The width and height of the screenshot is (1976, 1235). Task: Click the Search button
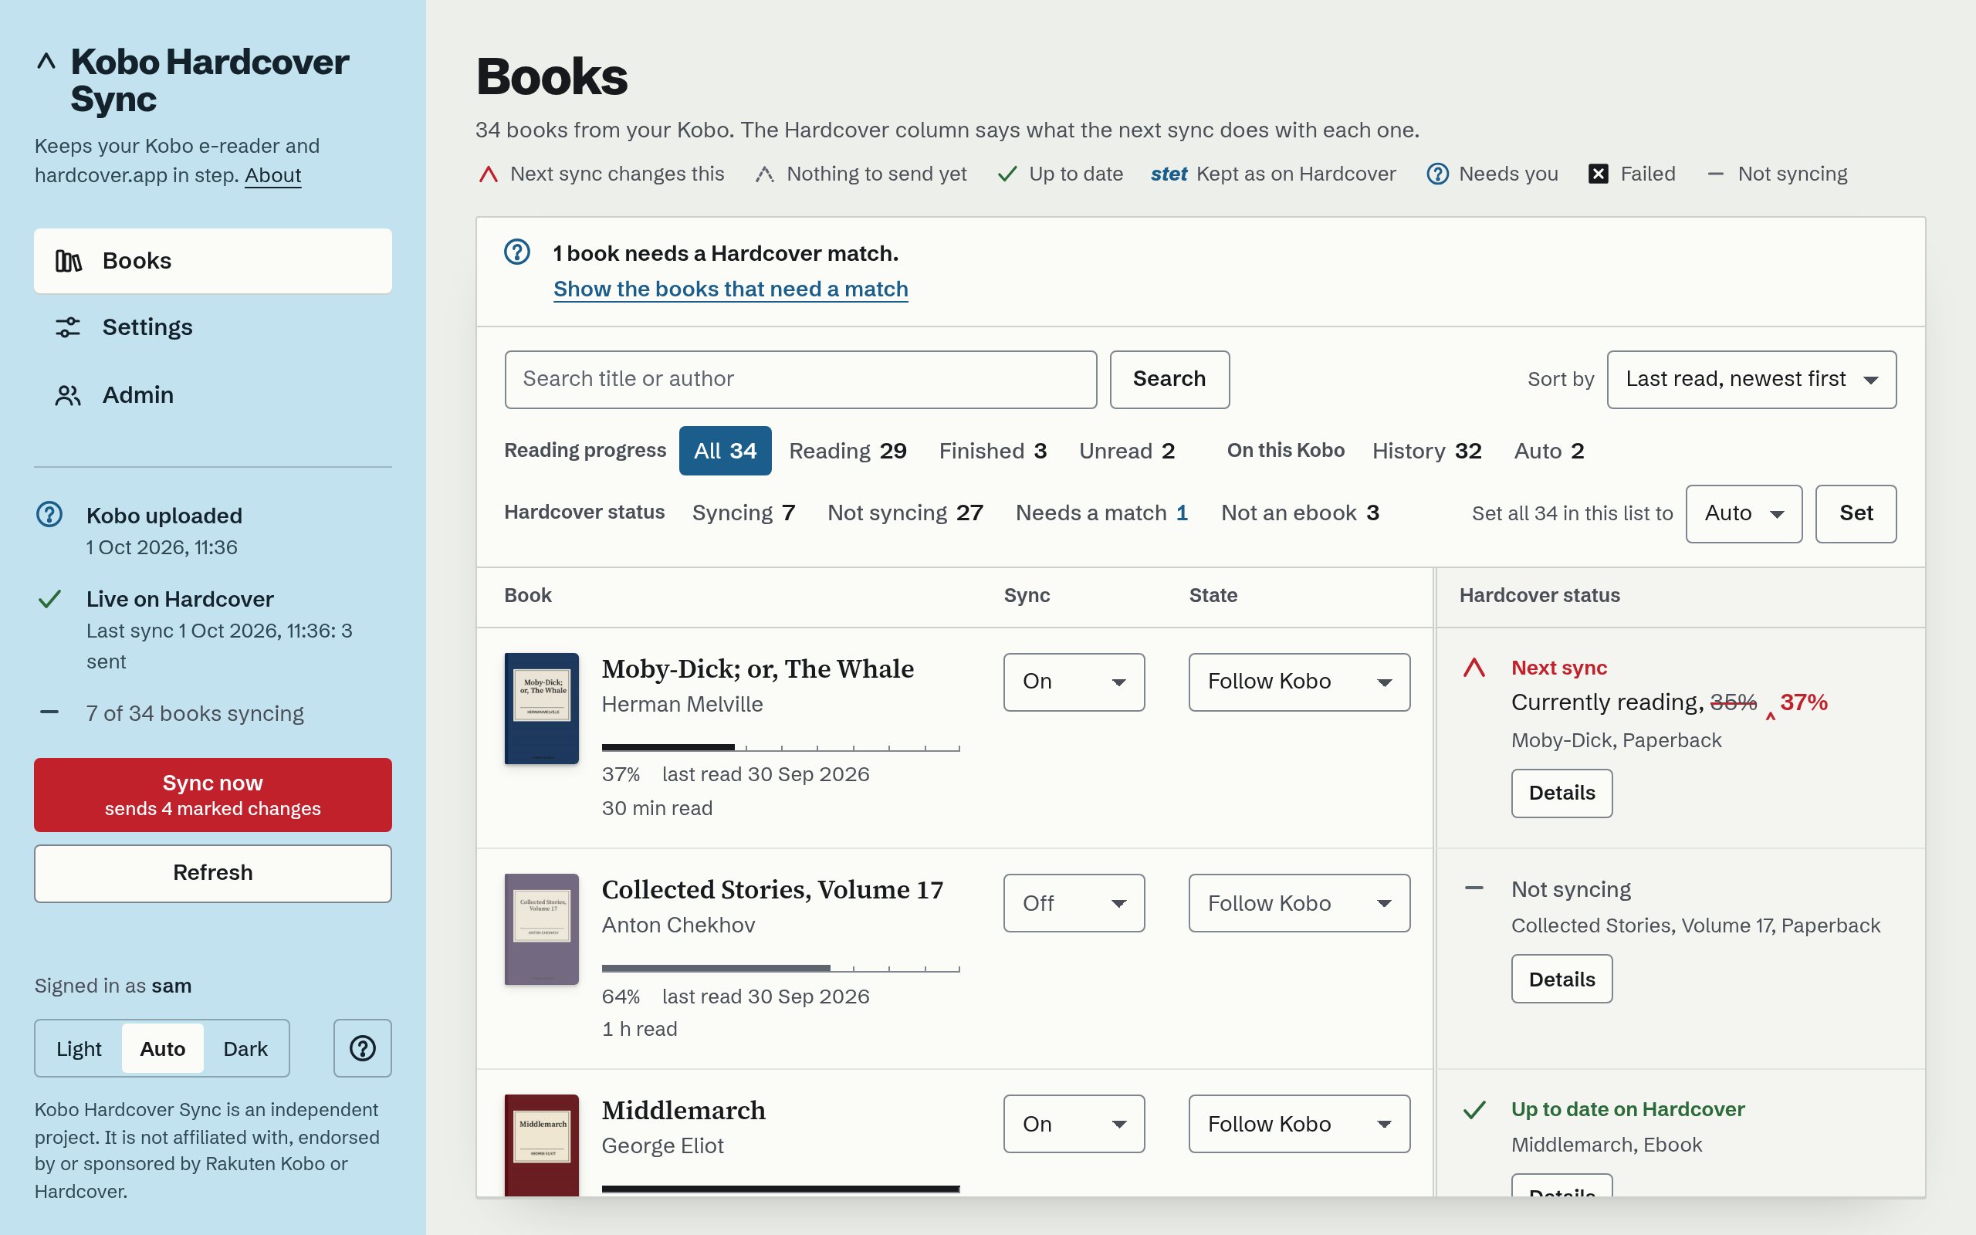[x=1169, y=380]
